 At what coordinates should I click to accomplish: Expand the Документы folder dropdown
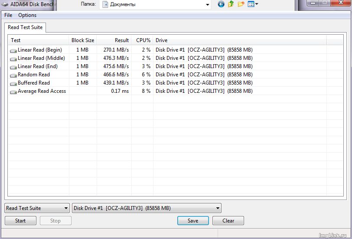207,5
